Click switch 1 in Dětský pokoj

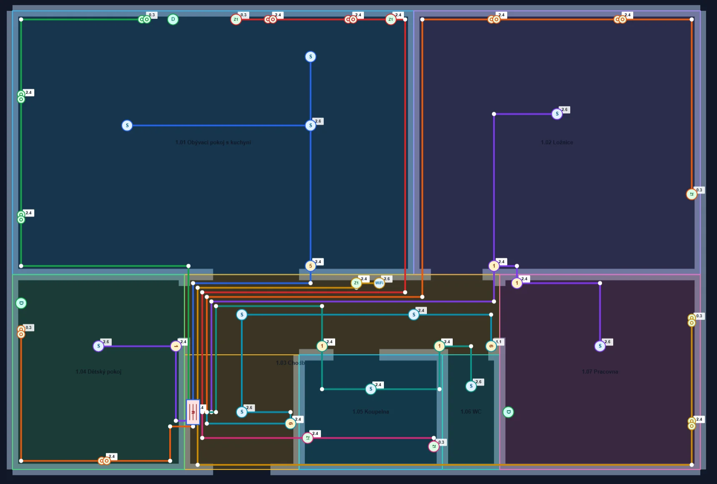click(176, 346)
